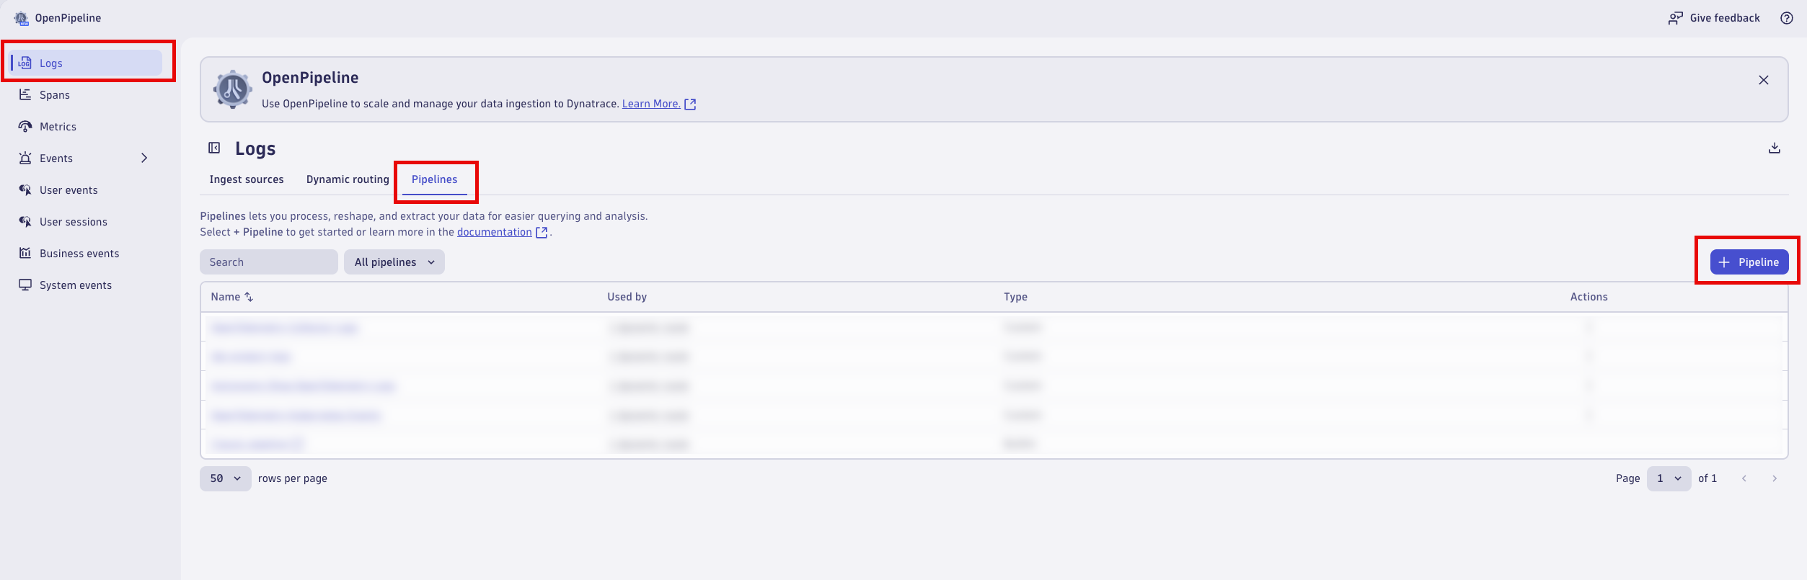Screen dimensions: 1807x580
Task: Select the Spans sidebar icon
Action: point(25,94)
